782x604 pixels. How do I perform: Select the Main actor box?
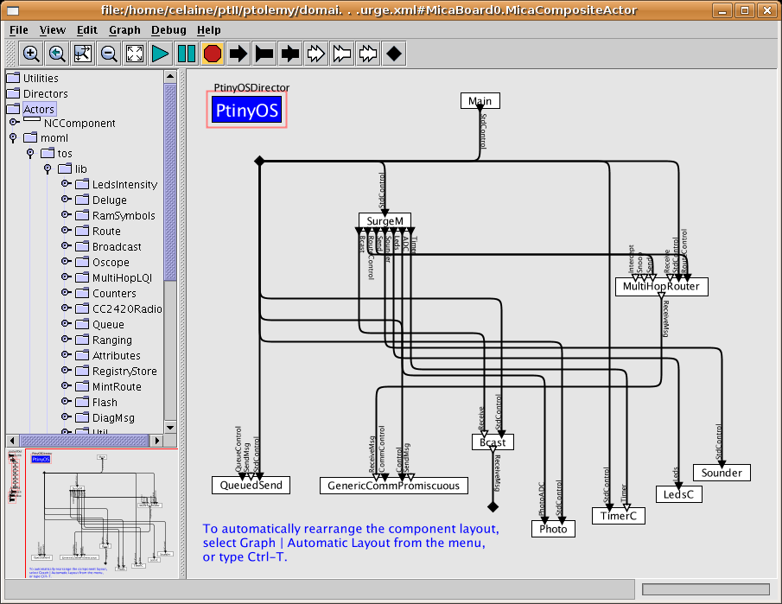pyautogui.click(x=480, y=101)
